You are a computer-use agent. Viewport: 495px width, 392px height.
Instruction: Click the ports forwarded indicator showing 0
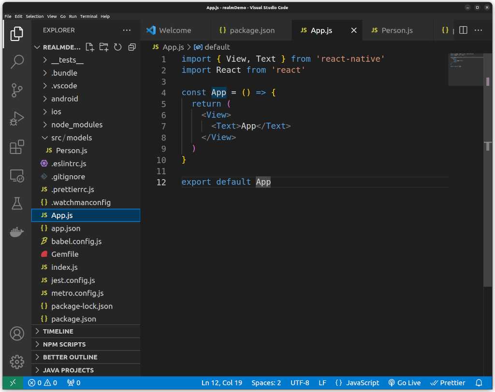(x=74, y=383)
